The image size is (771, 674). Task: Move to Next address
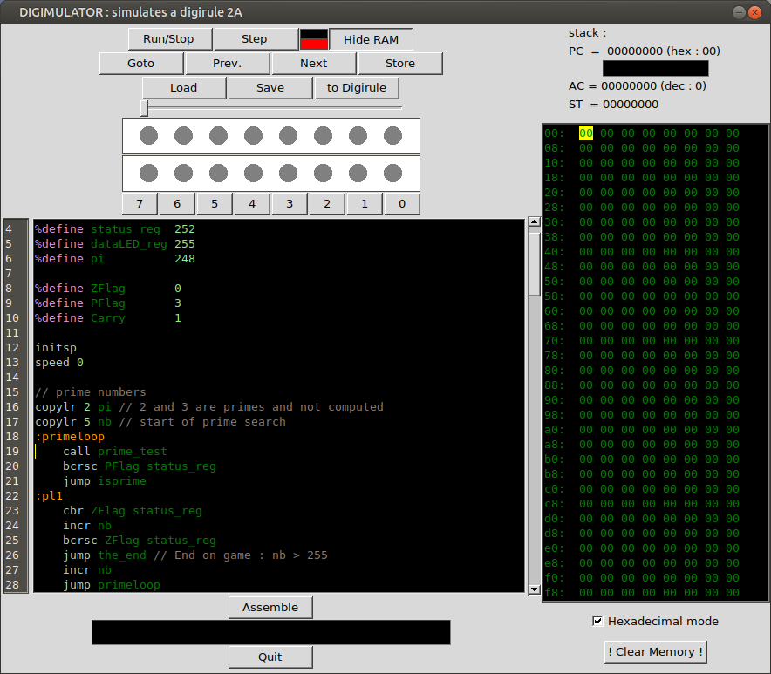(x=314, y=64)
